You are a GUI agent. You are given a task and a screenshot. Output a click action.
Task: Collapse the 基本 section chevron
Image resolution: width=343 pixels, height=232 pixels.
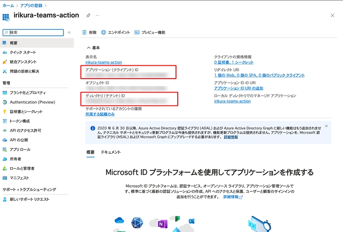pyautogui.click(x=88, y=48)
